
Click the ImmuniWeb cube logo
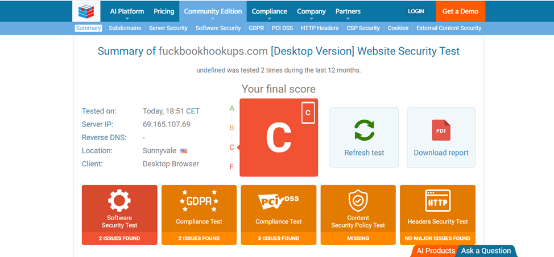(86, 11)
